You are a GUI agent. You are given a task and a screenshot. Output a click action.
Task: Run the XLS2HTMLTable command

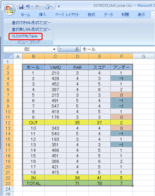[24, 36]
